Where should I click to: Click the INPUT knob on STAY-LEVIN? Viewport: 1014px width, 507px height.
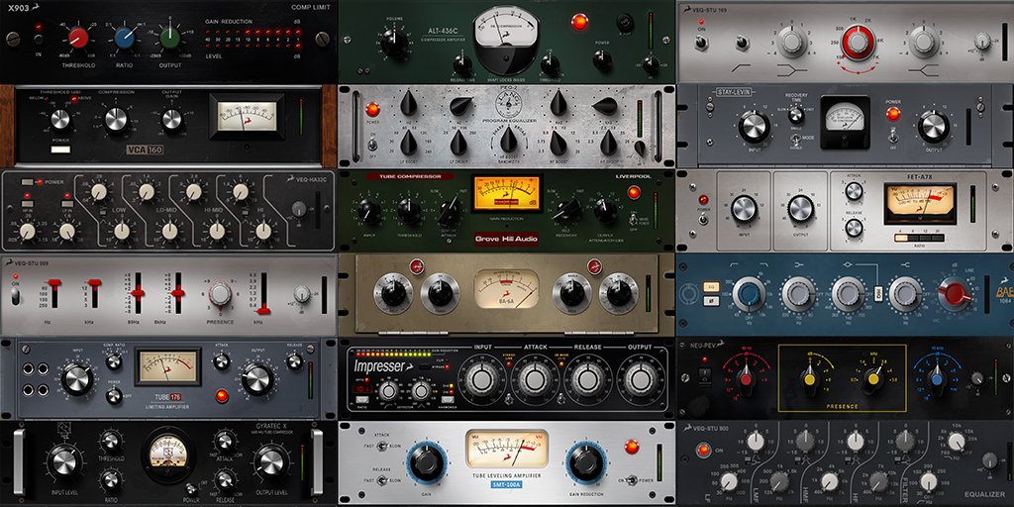[x=754, y=126]
